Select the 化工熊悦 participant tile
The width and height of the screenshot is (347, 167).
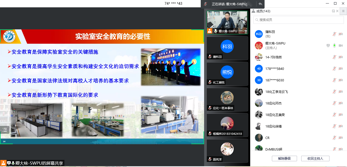point(227,74)
